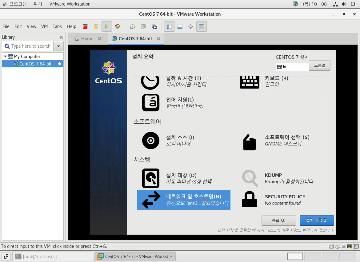The image size is (360, 262).
Task: Click the wired network indicator icon
Action: pos(336,4)
